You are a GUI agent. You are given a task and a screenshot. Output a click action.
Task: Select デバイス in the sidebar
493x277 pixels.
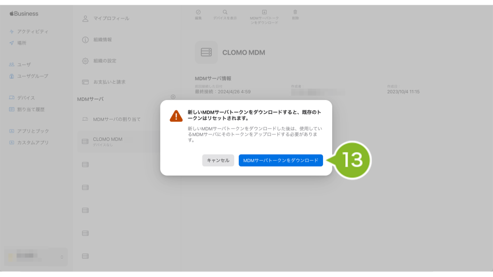[x=26, y=98]
